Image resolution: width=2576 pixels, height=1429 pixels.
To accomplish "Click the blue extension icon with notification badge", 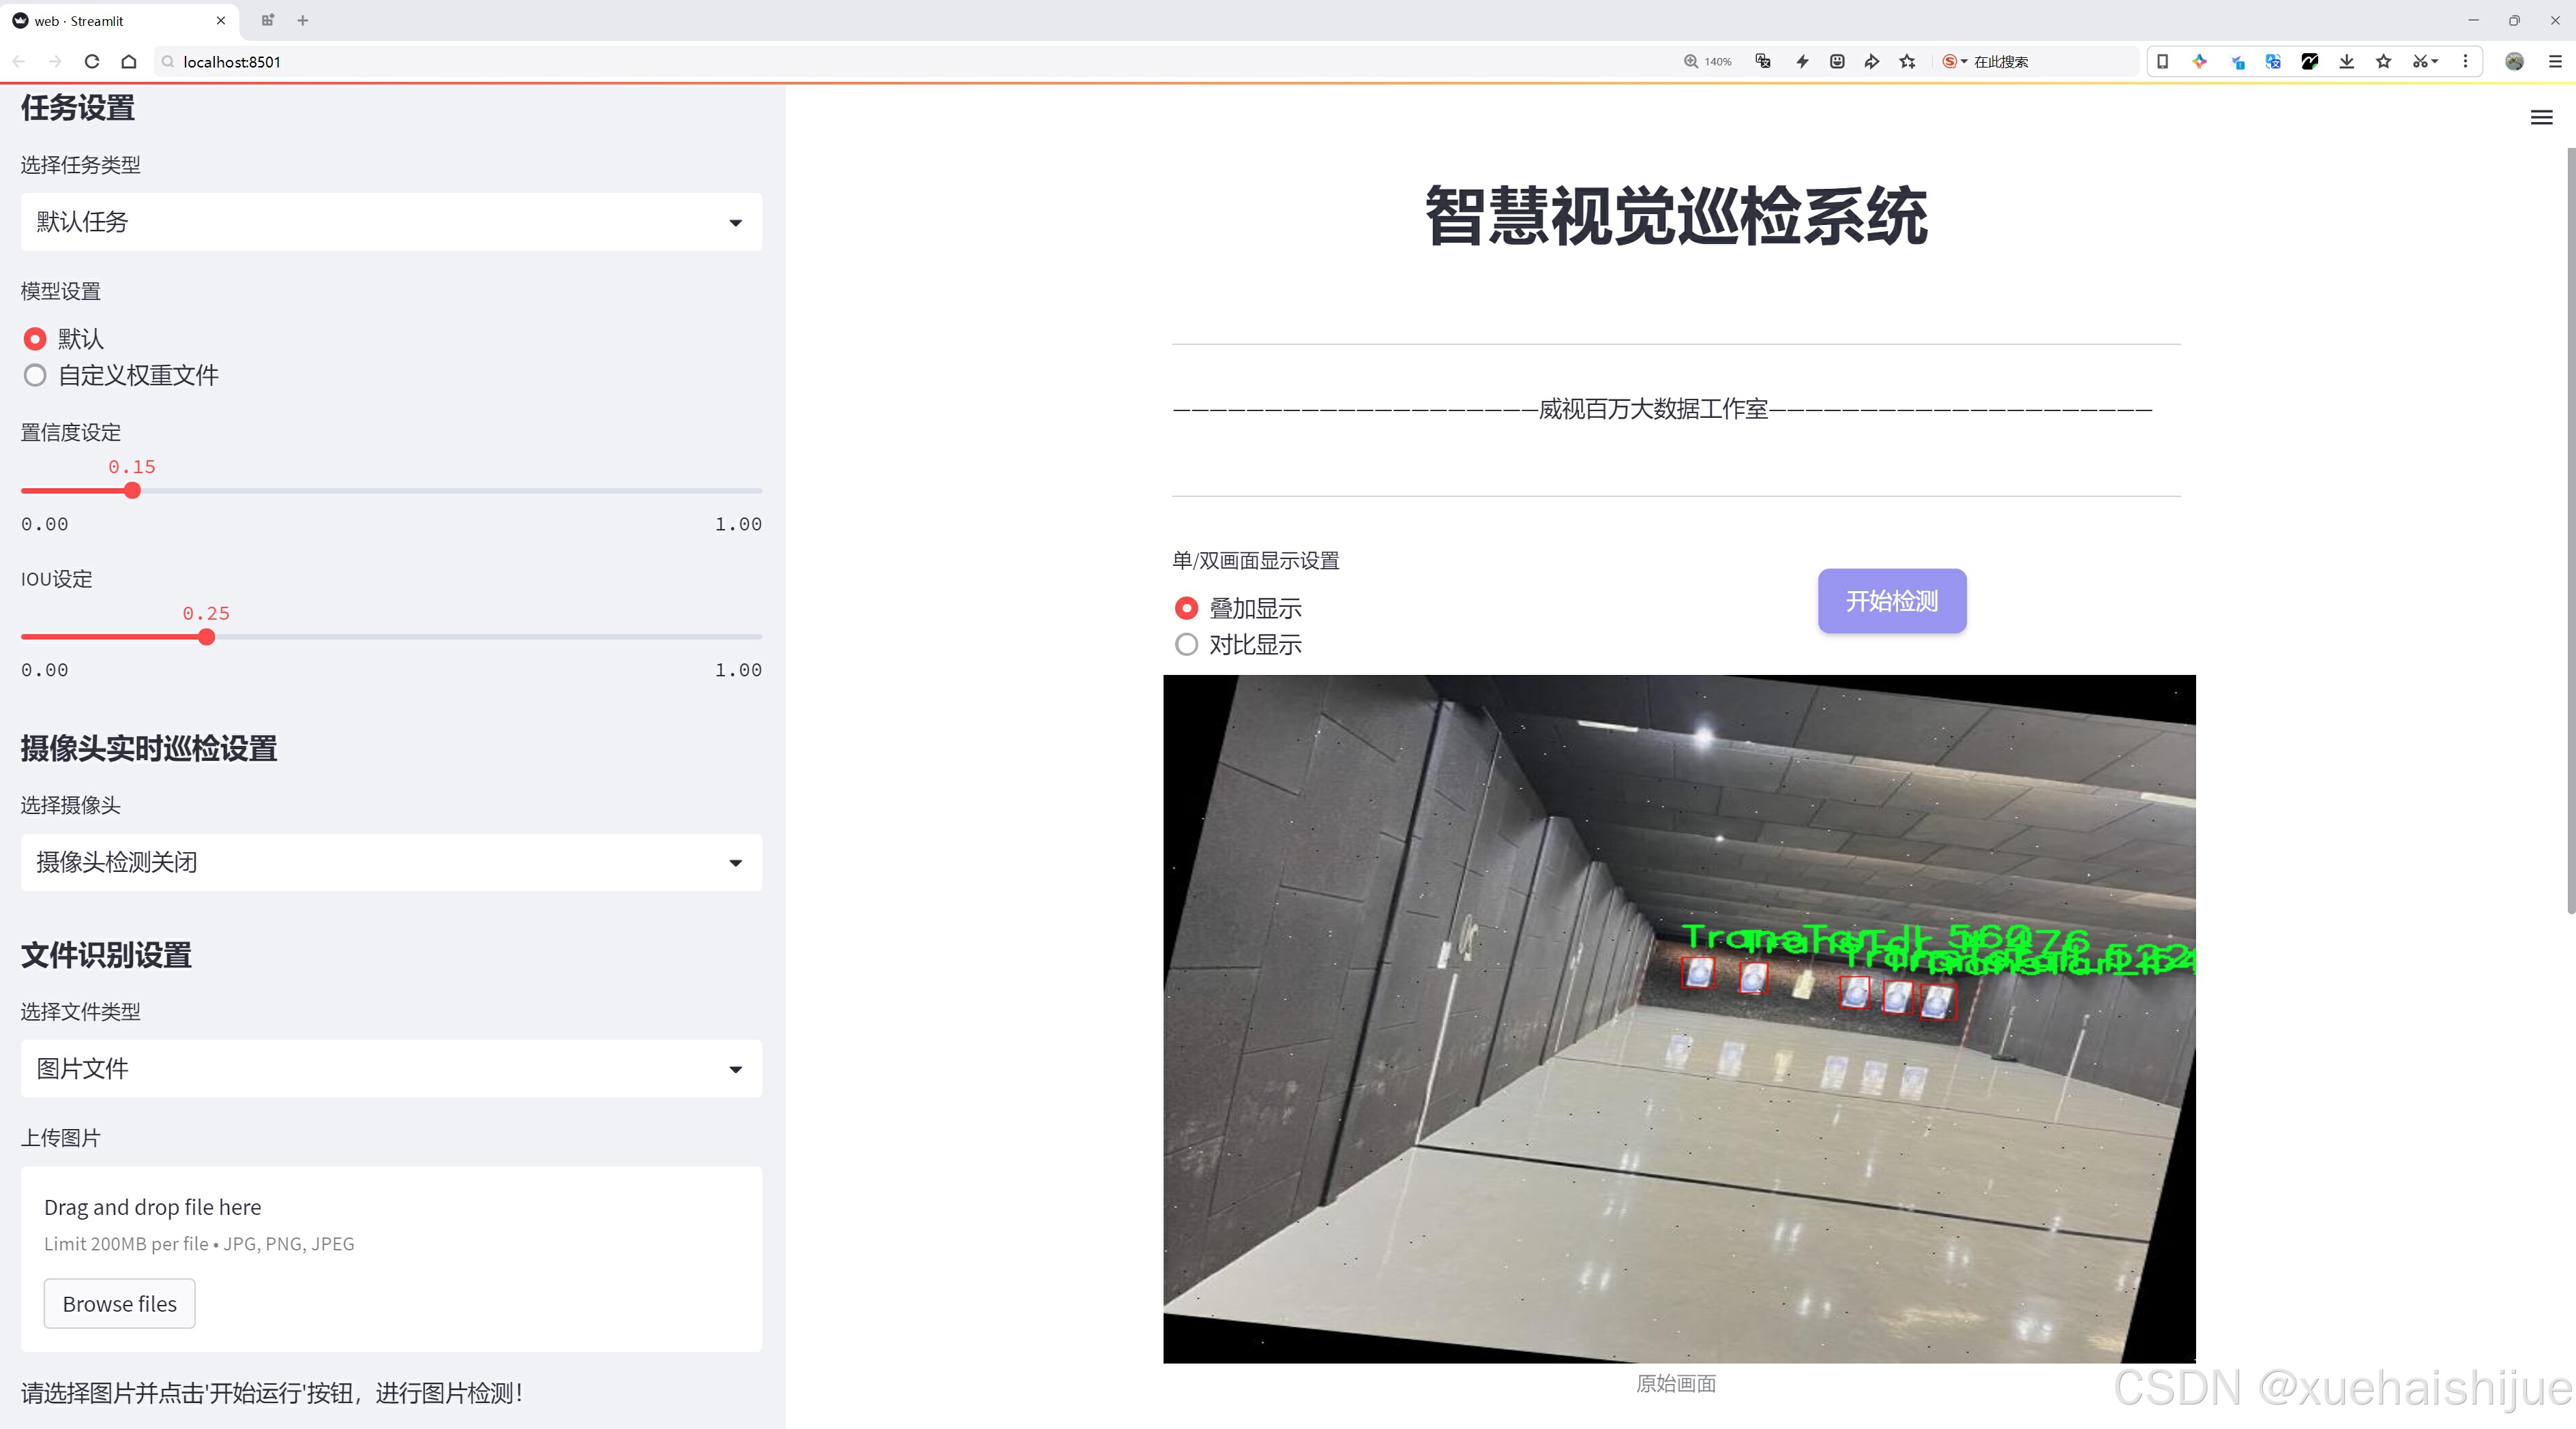I will click(2237, 61).
